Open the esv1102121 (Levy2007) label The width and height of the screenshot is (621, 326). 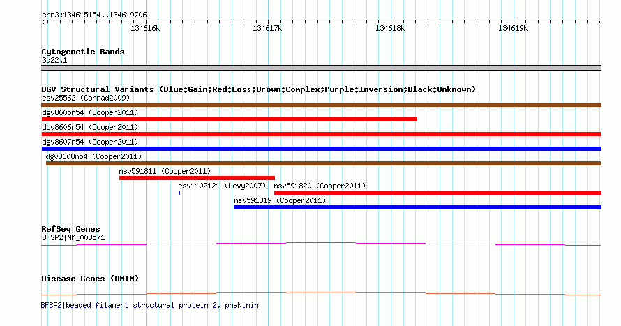click(222, 186)
